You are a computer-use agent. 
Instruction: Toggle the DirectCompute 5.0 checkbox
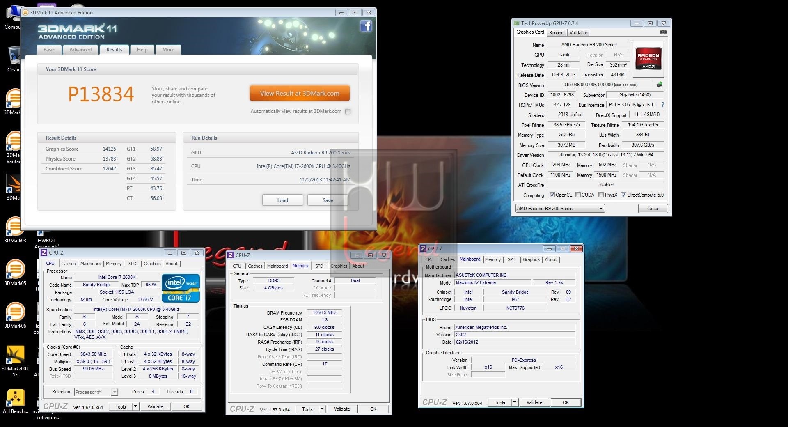point(623,195)
